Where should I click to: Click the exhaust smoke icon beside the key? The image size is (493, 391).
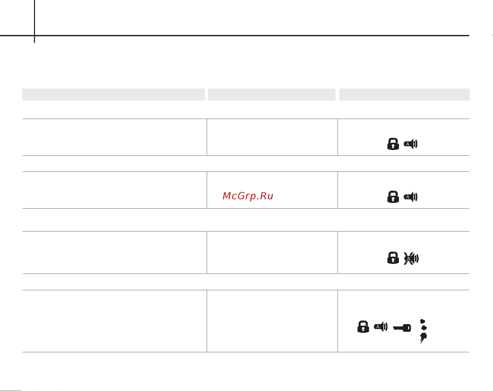pos(423,331)
